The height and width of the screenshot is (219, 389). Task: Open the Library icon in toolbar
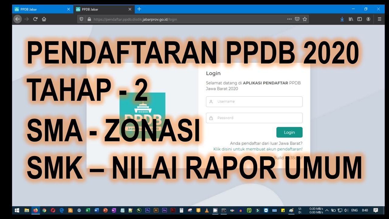[x=351, y=19]
